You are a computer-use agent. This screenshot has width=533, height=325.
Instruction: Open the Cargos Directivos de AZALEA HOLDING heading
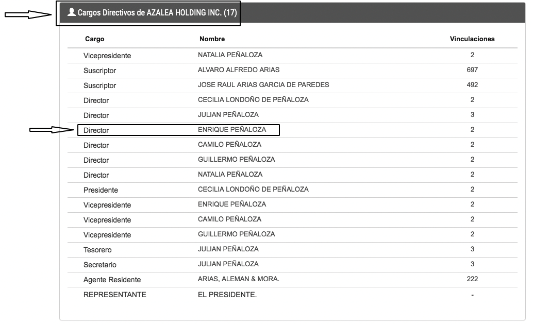(x=157, y=12)
